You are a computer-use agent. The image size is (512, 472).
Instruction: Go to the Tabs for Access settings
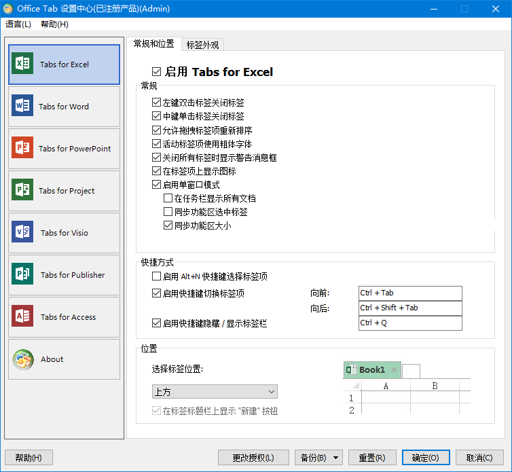64,317
